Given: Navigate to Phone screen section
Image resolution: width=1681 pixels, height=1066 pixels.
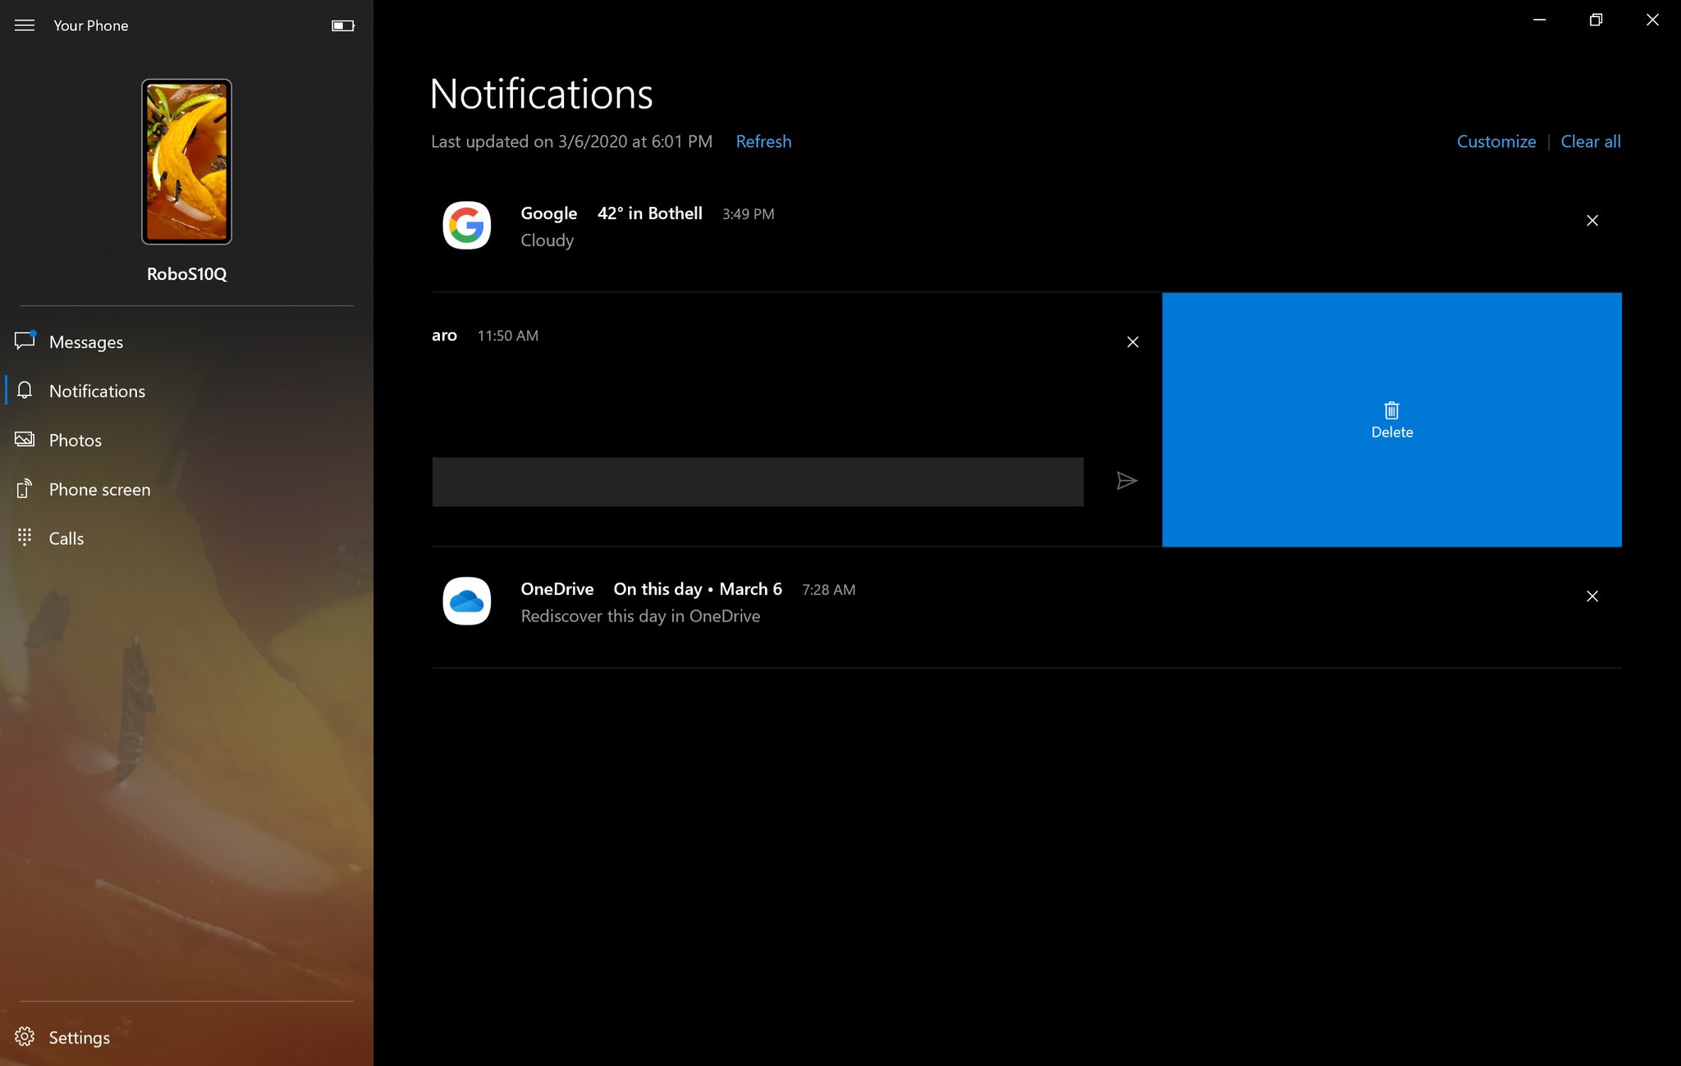Looking at the screenshot, I should tap(99, 489).
